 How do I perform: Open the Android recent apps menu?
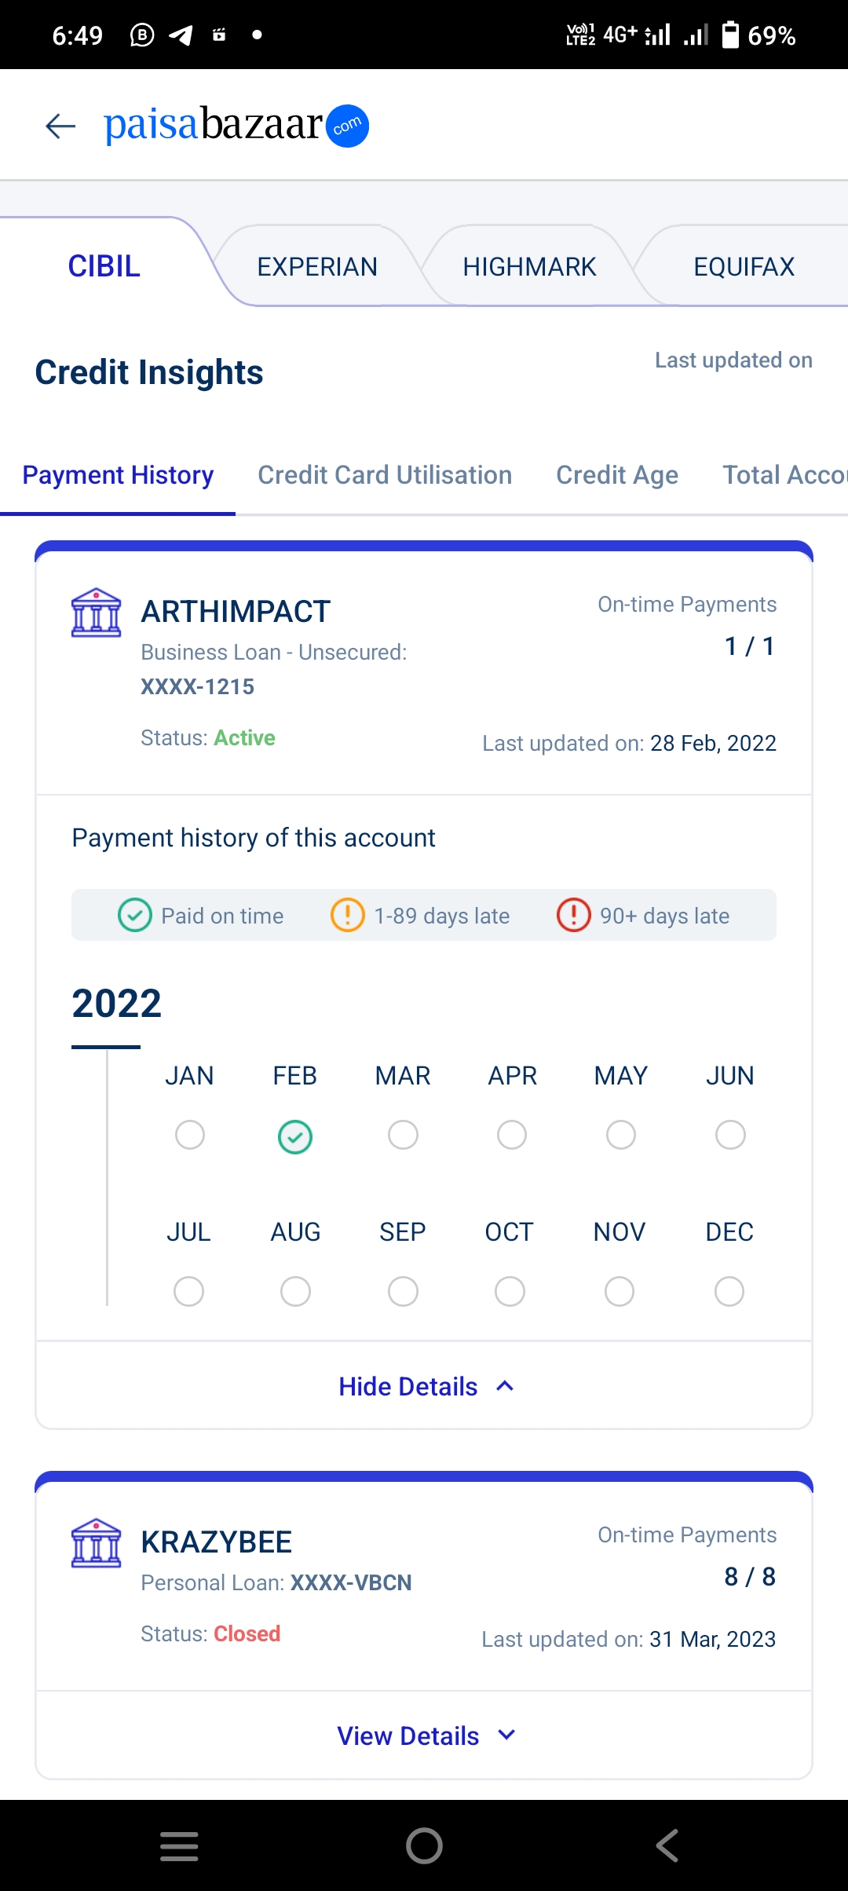click(179, 1845)
